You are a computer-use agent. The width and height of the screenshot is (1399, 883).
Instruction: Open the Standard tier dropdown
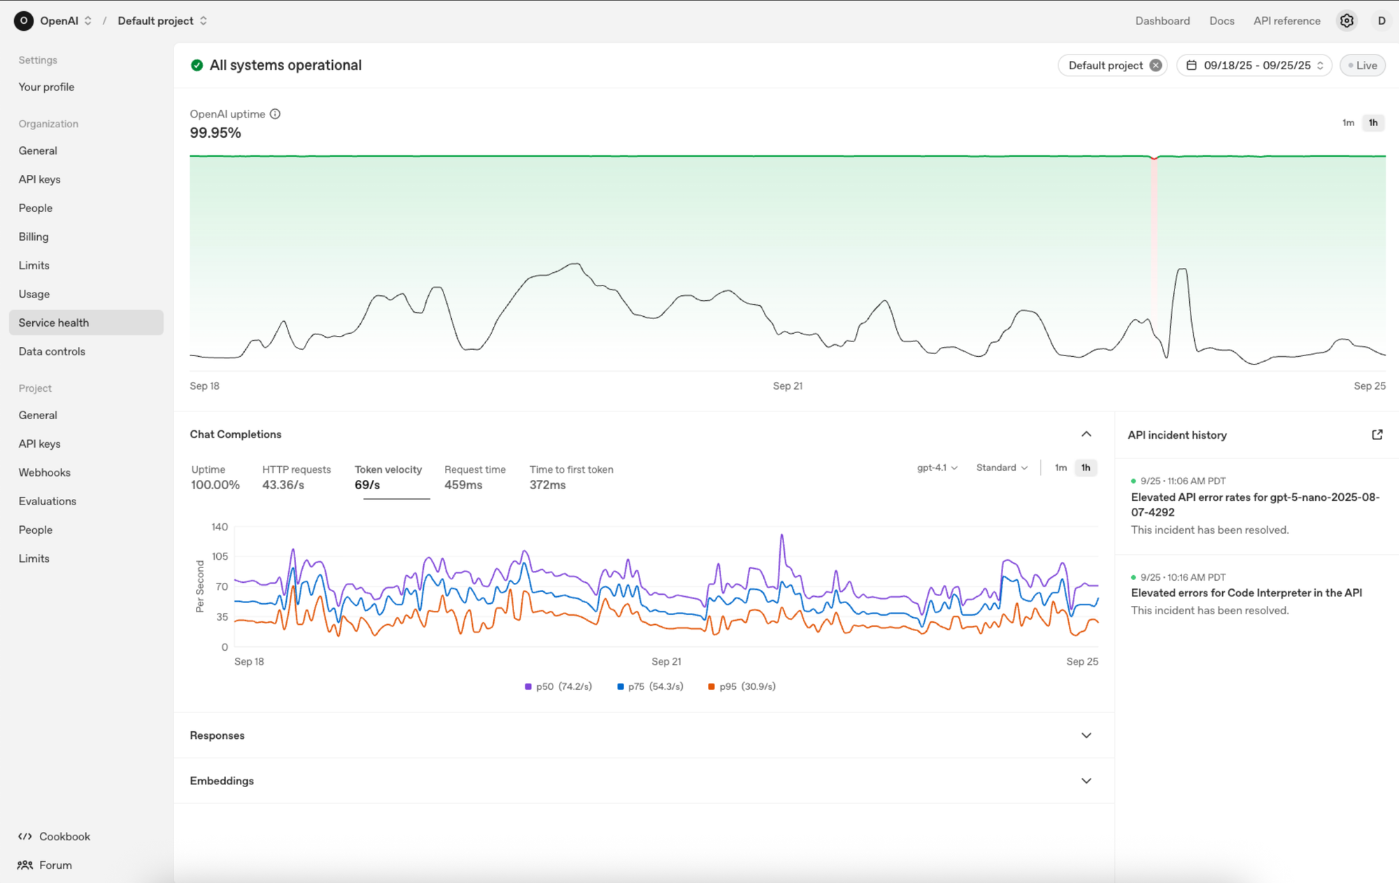(1001, 467)
